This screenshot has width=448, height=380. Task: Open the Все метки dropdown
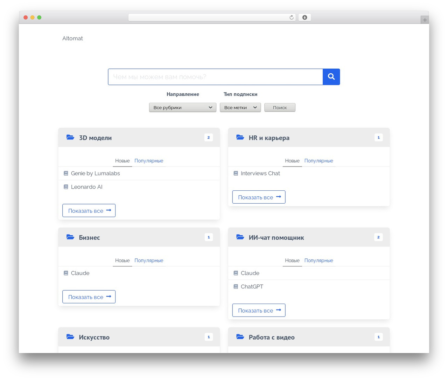pos(240,108)
